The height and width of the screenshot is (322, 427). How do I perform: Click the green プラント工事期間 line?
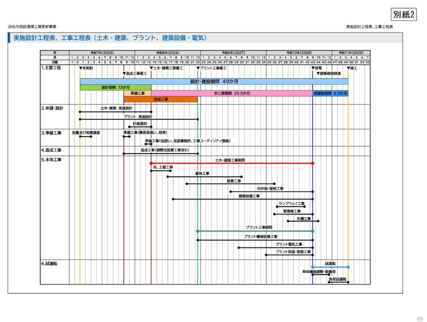(255, 231)
